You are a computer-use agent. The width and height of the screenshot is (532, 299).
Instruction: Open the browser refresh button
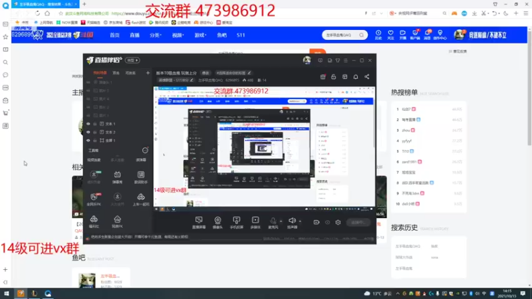click(x=37, y=13)
